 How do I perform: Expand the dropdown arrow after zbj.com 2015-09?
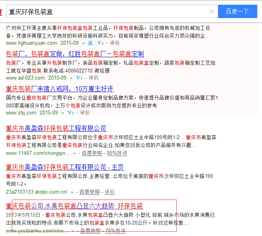tap(63, 113)
